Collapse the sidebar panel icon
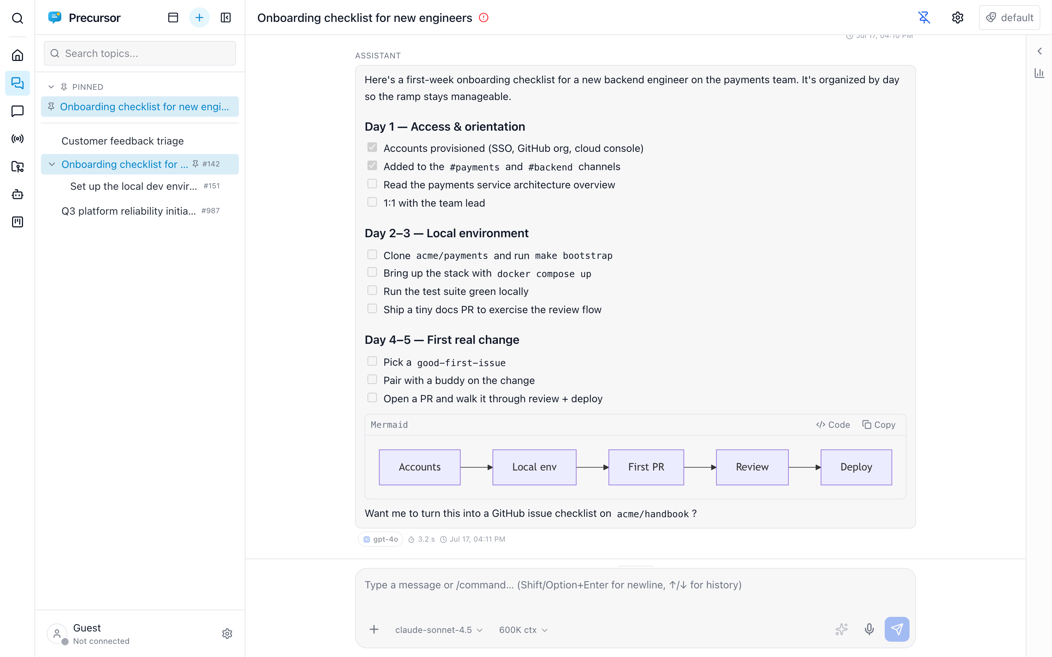 [x=226, y=18]
